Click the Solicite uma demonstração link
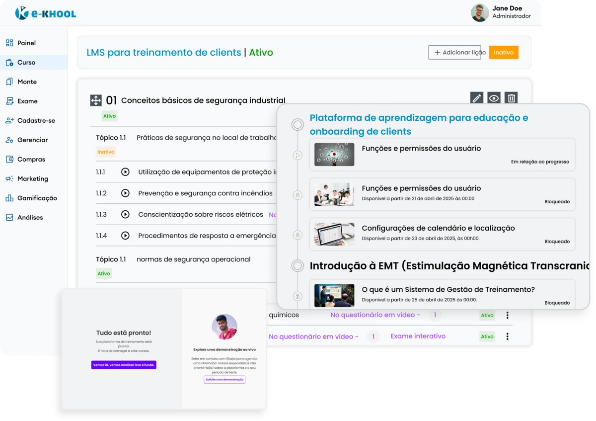 click(x=224, y=379)
